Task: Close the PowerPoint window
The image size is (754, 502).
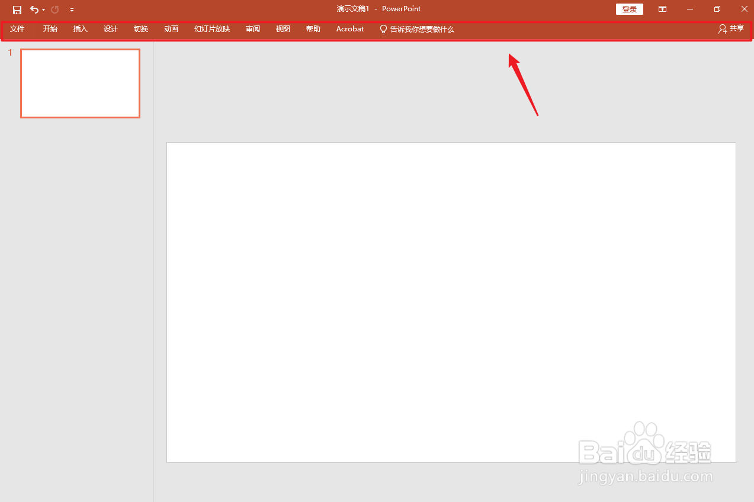Action: pyautogui.click(x=745, y=9)
